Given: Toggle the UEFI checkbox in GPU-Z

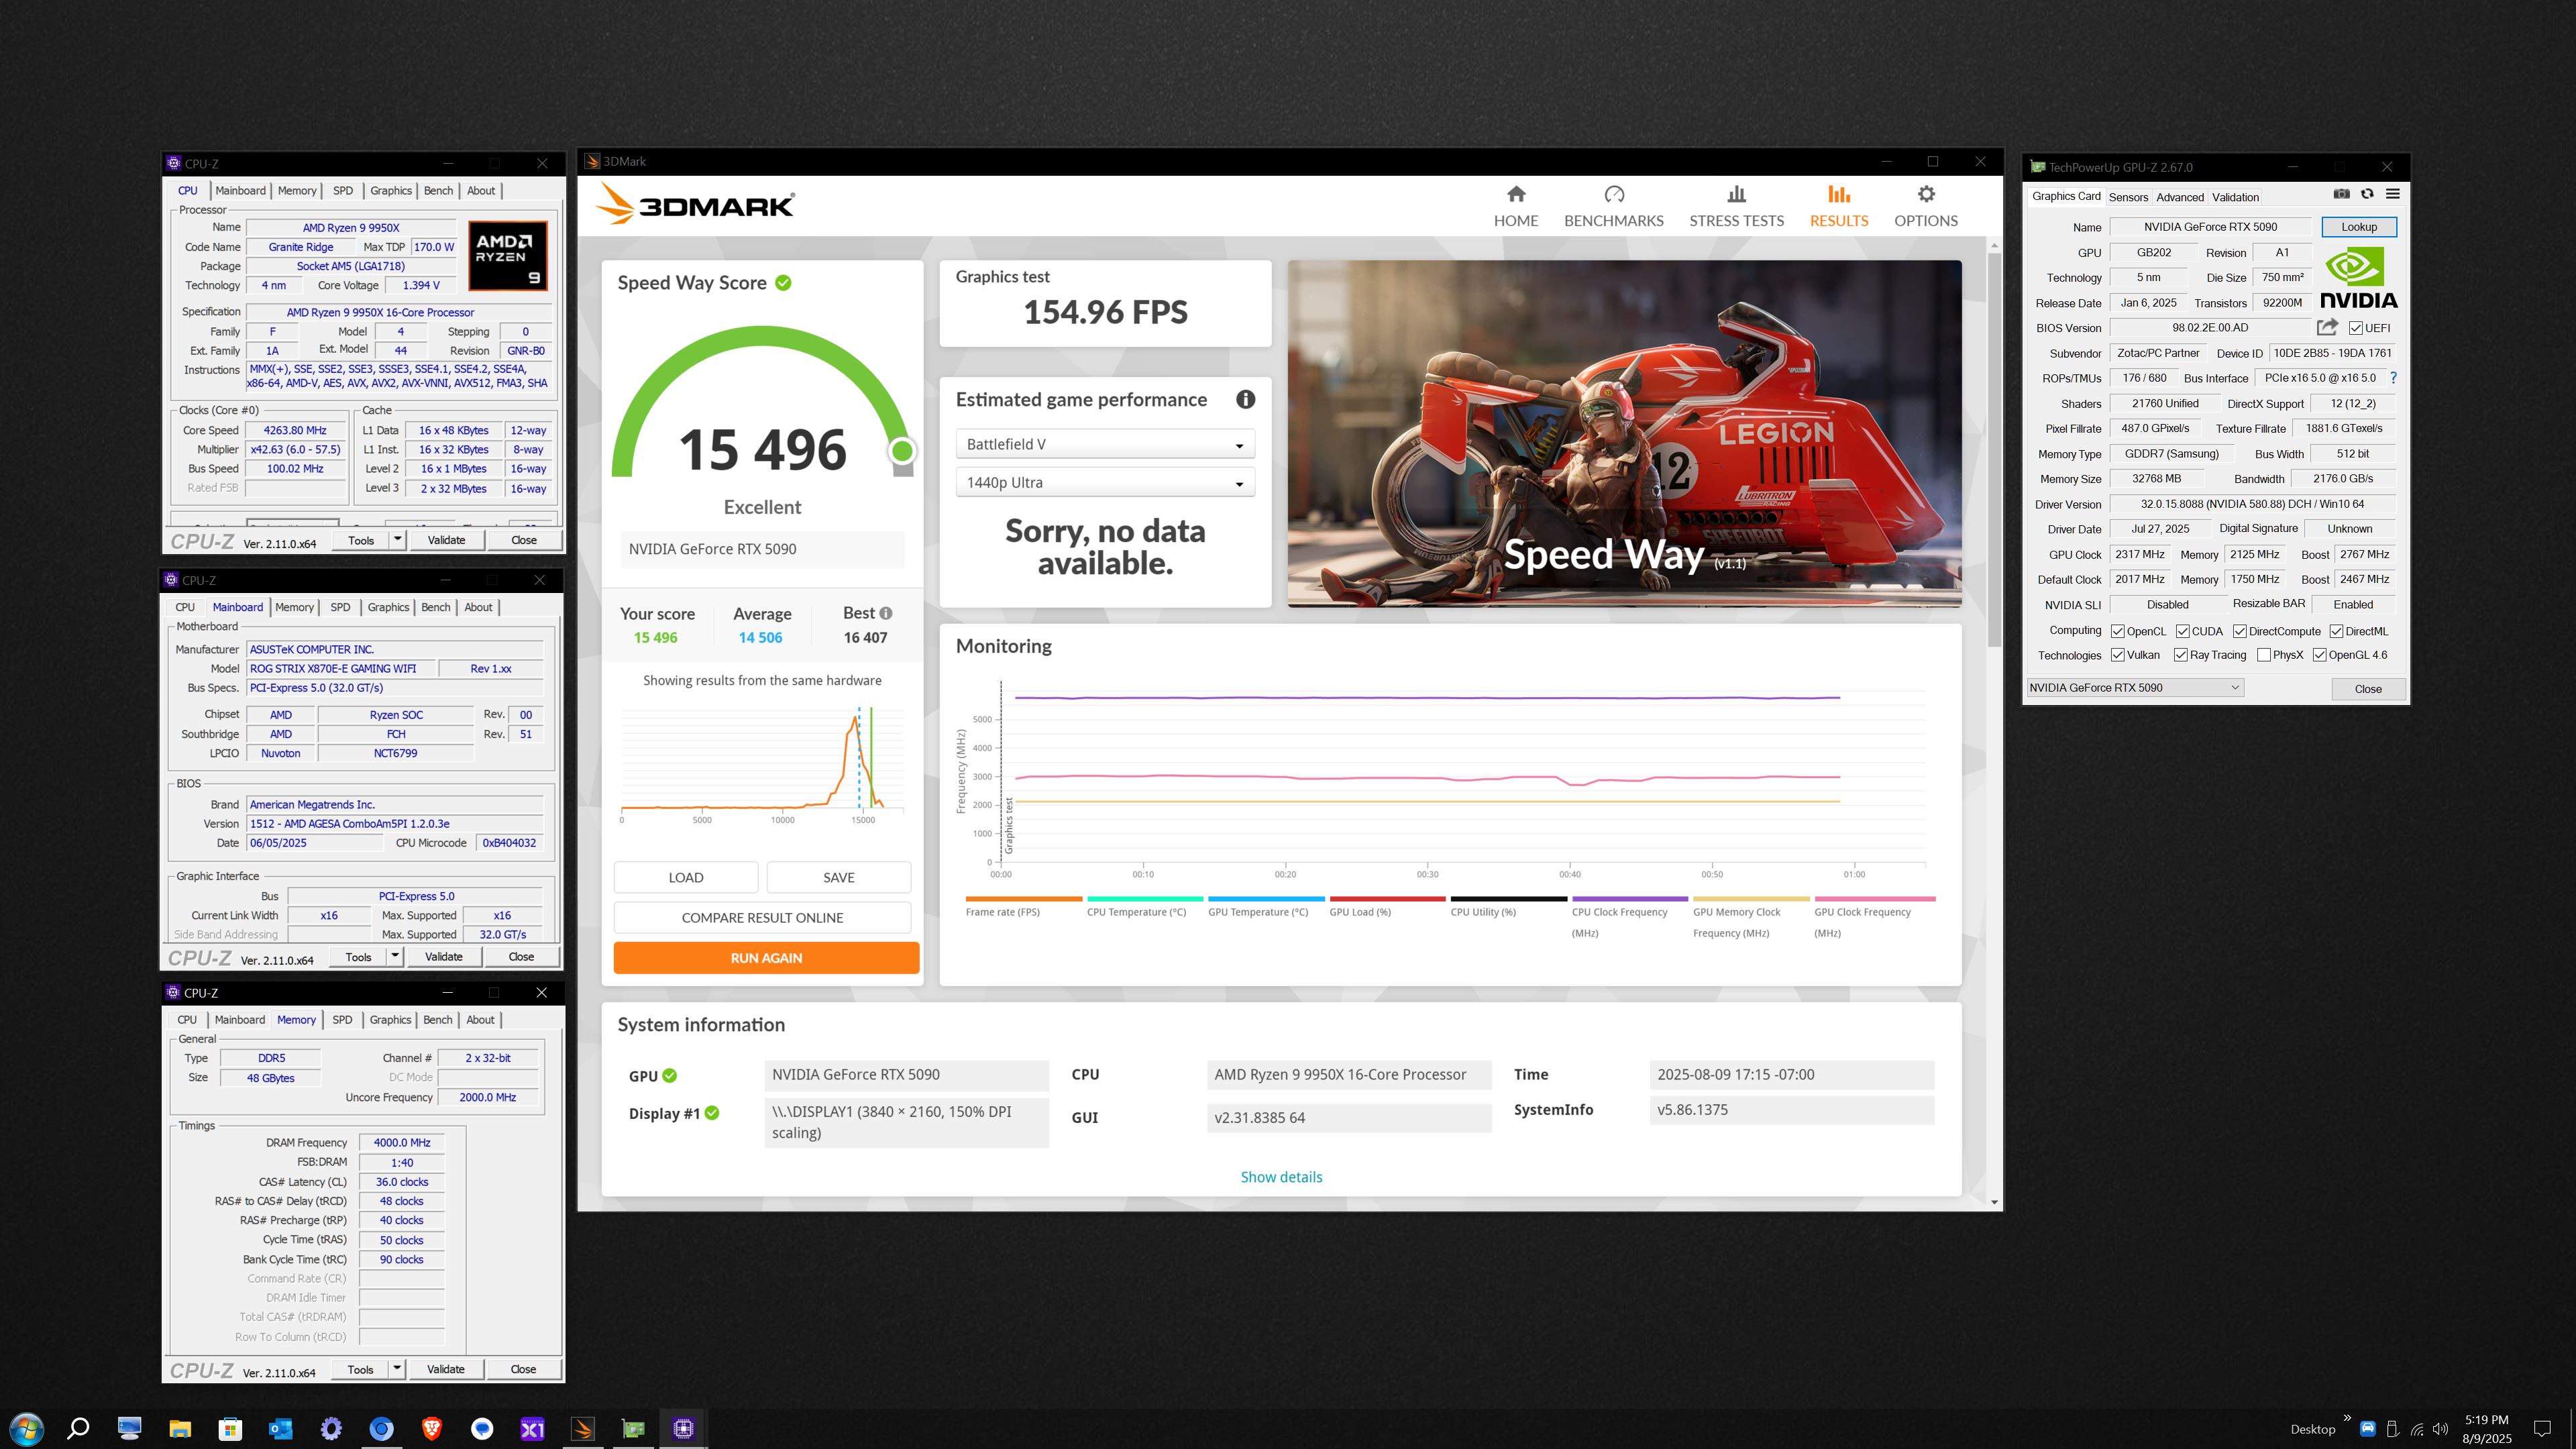Looking at the screenshot, I should point(2356,328).
